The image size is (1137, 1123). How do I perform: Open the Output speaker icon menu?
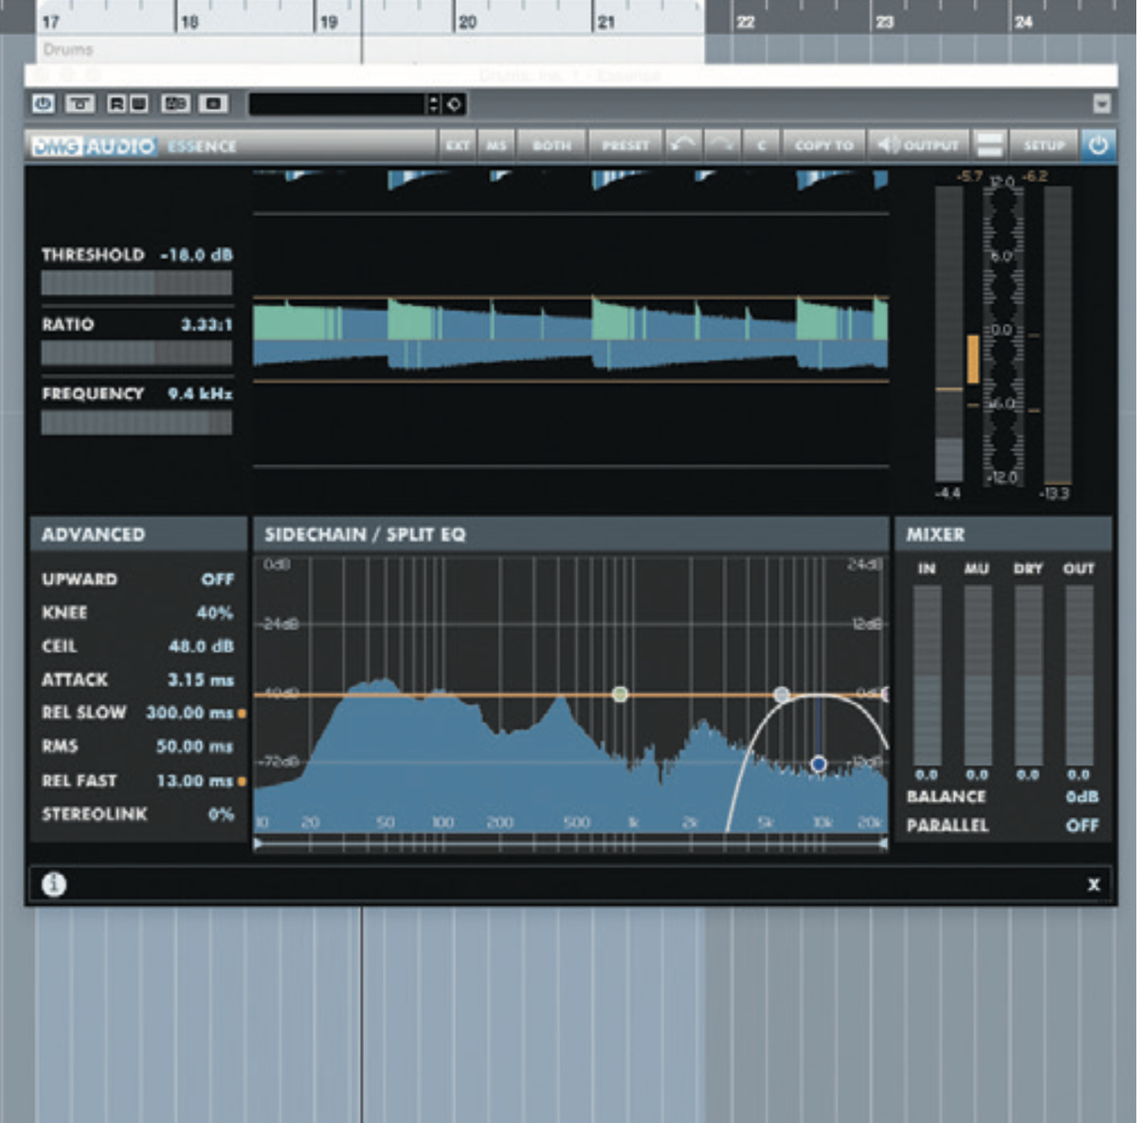coord(887,145)
